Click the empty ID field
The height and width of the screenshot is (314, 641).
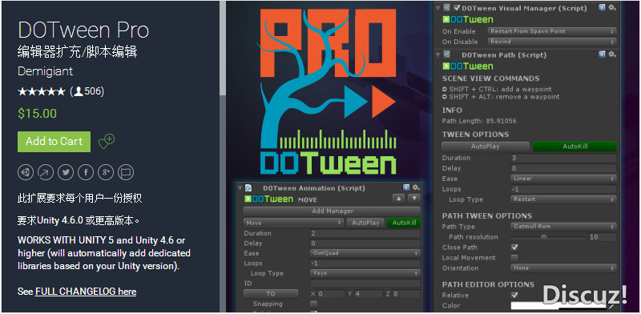pos(365,284)
